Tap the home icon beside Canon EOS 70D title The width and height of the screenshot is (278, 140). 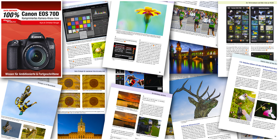(228, 8)
